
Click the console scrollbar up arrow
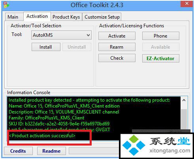[184, 100]
